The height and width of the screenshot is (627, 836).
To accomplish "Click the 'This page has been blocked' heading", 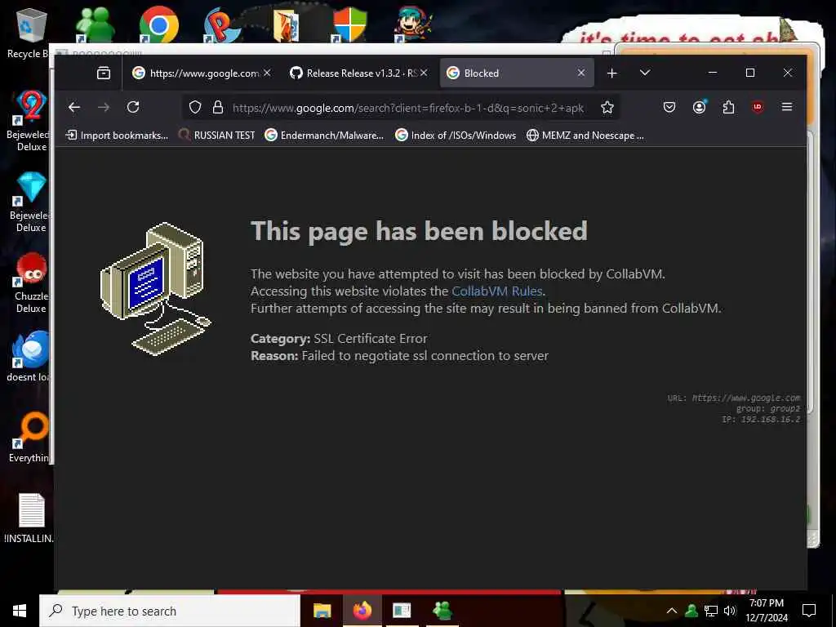I will [x=419, y=231].
